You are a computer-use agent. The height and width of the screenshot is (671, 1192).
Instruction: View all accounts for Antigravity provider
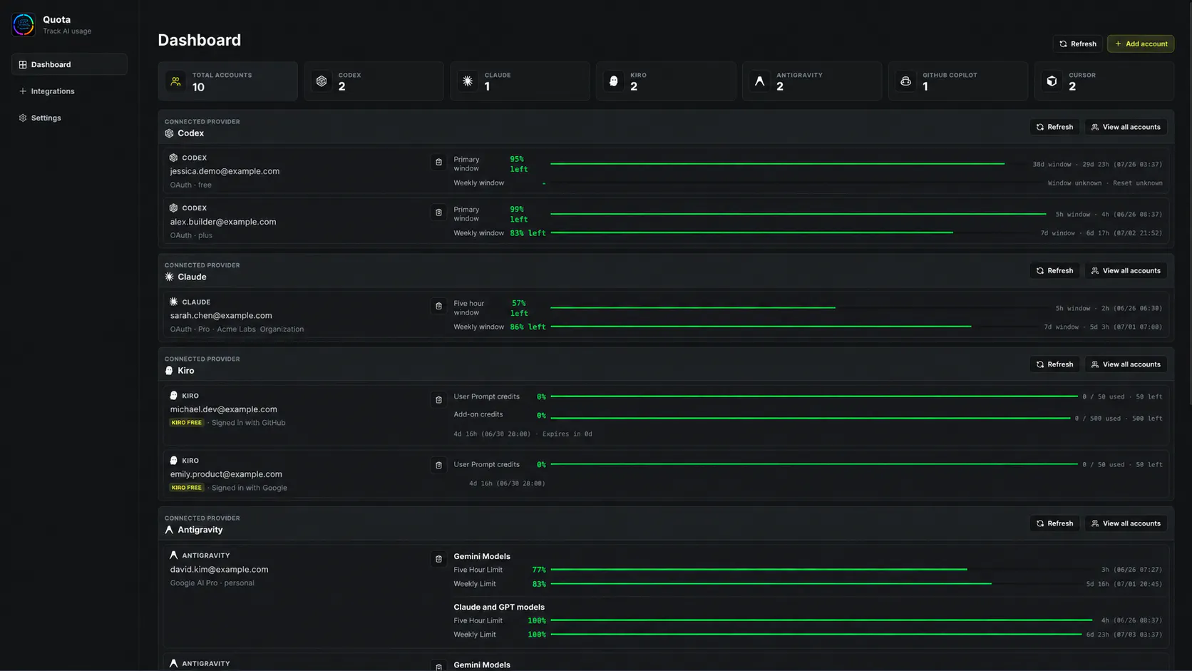(1126, 523)
